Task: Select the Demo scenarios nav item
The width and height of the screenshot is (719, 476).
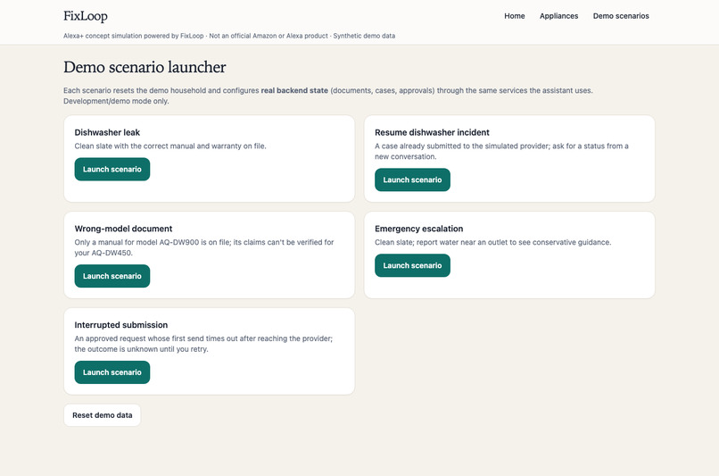Action: pos(621,16)
